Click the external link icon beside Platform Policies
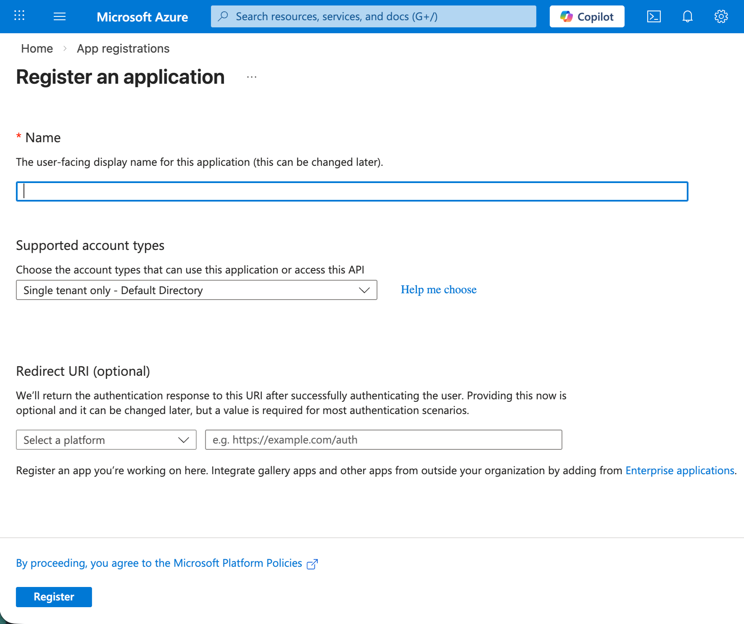Image resolution: width=744 pixels, height=624 pixels. [x=312, y=563]
